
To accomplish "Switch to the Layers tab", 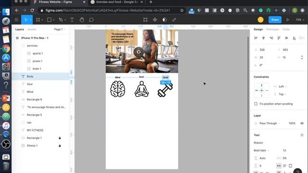I will click(19, 29).
